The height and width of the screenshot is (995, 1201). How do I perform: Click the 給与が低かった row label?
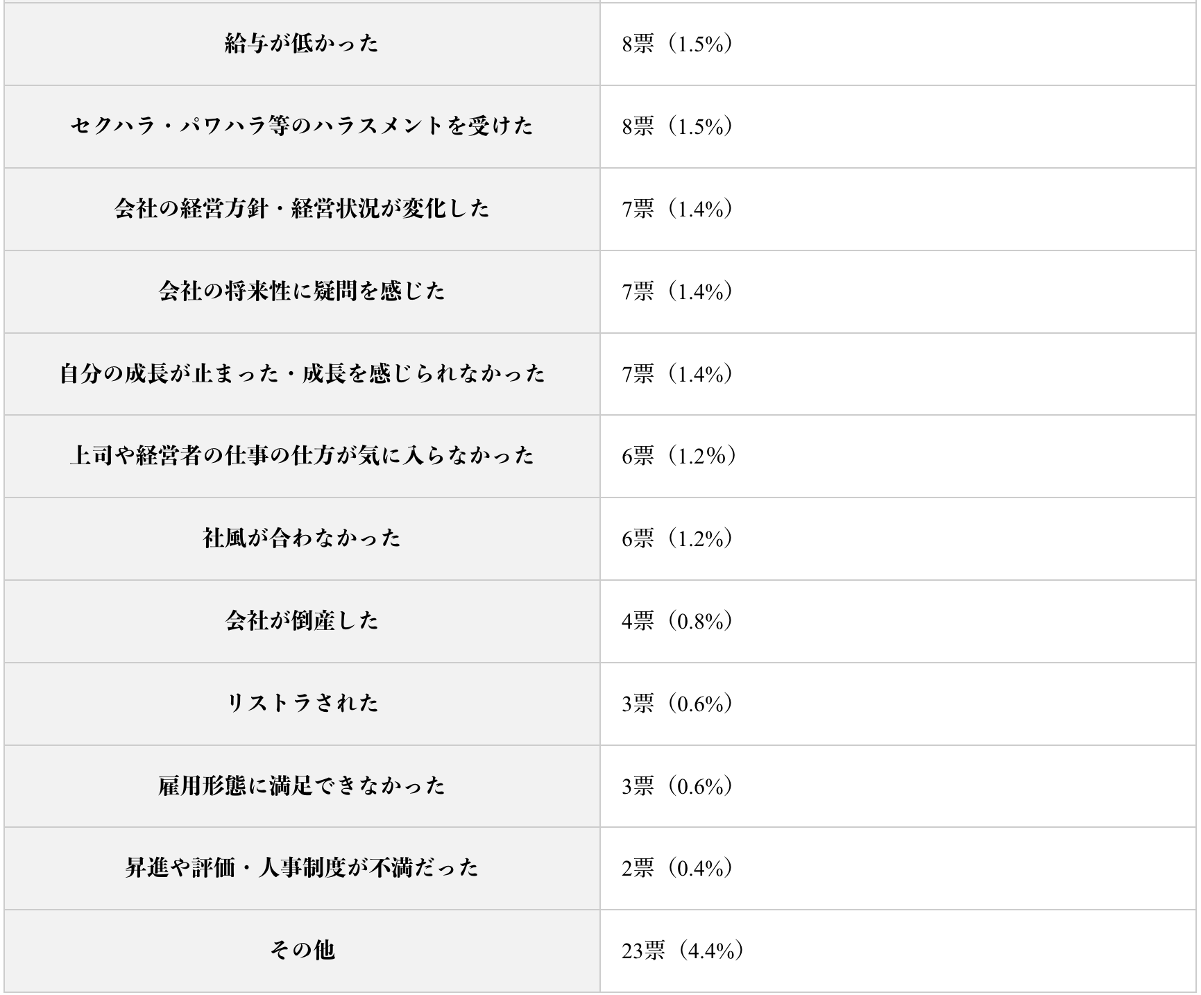click(x=302, y=44)
